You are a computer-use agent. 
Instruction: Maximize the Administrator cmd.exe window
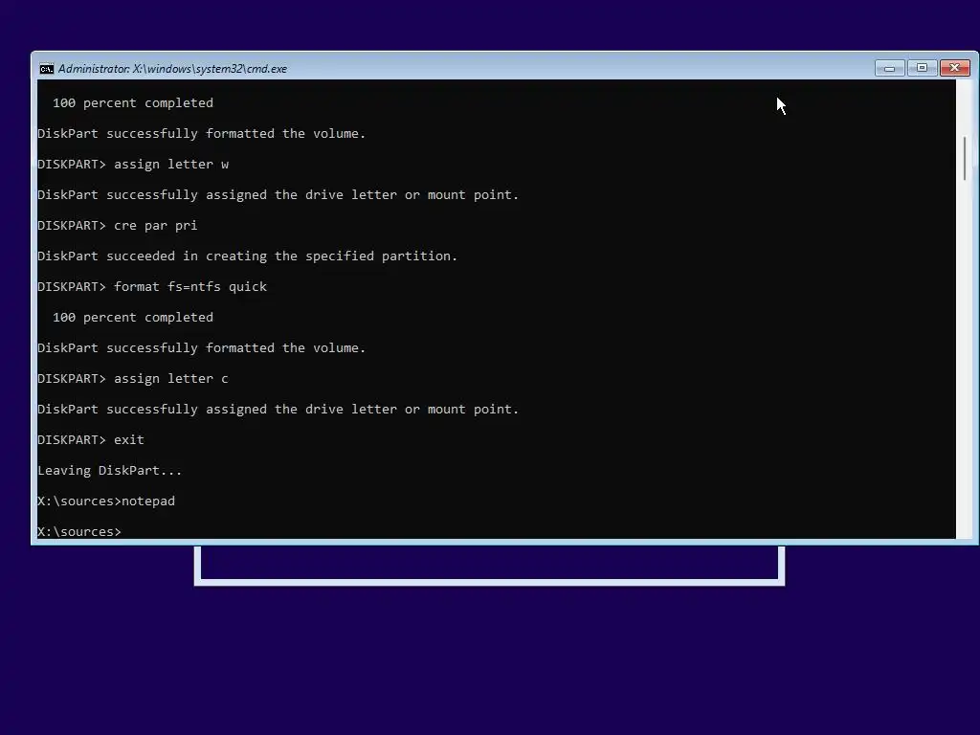922,68
